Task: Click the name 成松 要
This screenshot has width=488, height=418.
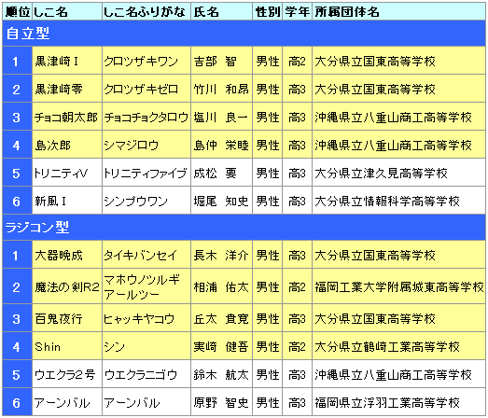Action: click(x=215, y=174)
